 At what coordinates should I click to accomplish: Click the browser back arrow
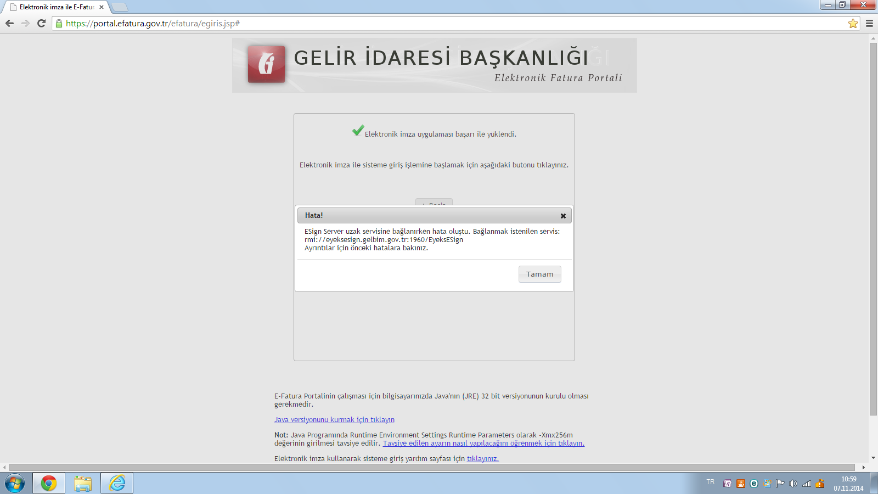point(9,24)
